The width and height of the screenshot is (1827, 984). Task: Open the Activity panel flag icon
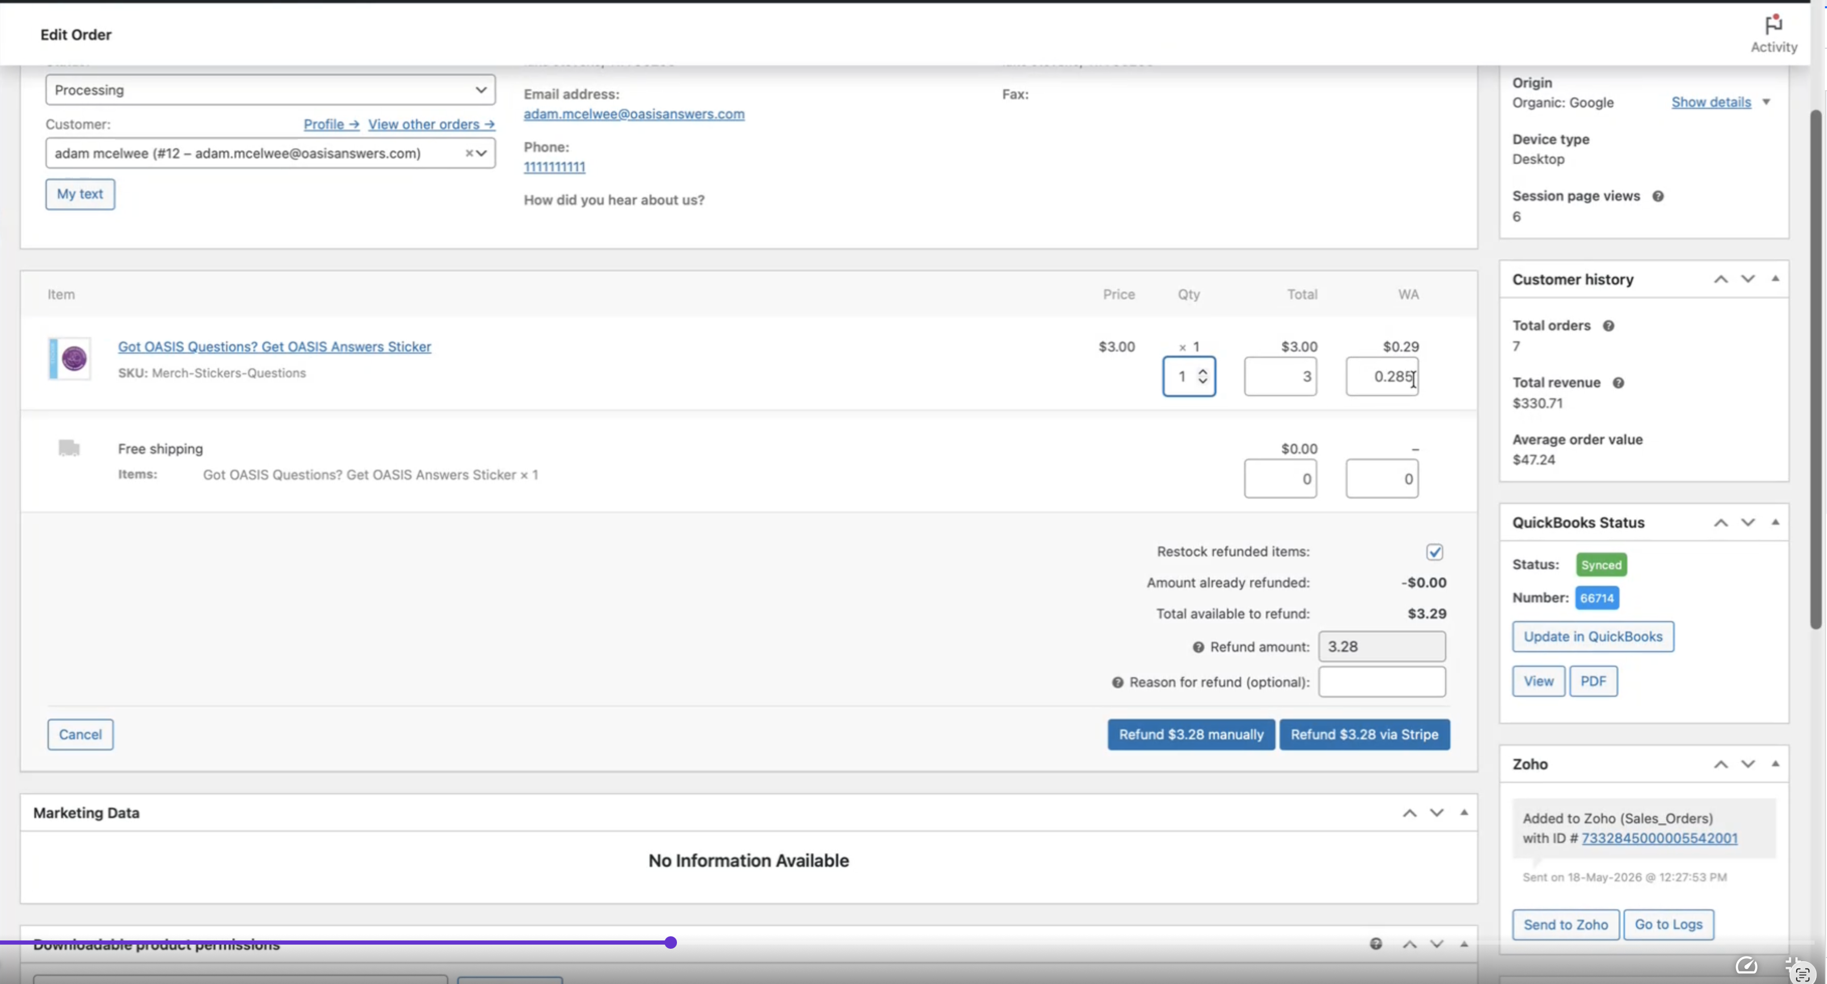tap(1773, 25)
